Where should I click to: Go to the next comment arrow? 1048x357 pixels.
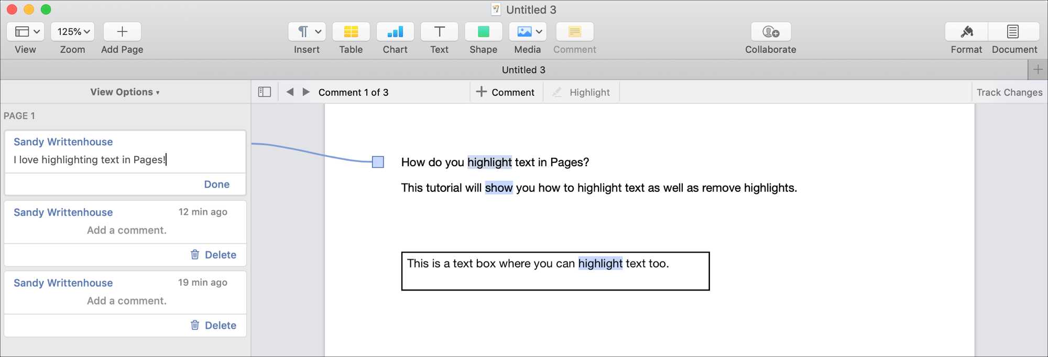[x=307, y=92]
